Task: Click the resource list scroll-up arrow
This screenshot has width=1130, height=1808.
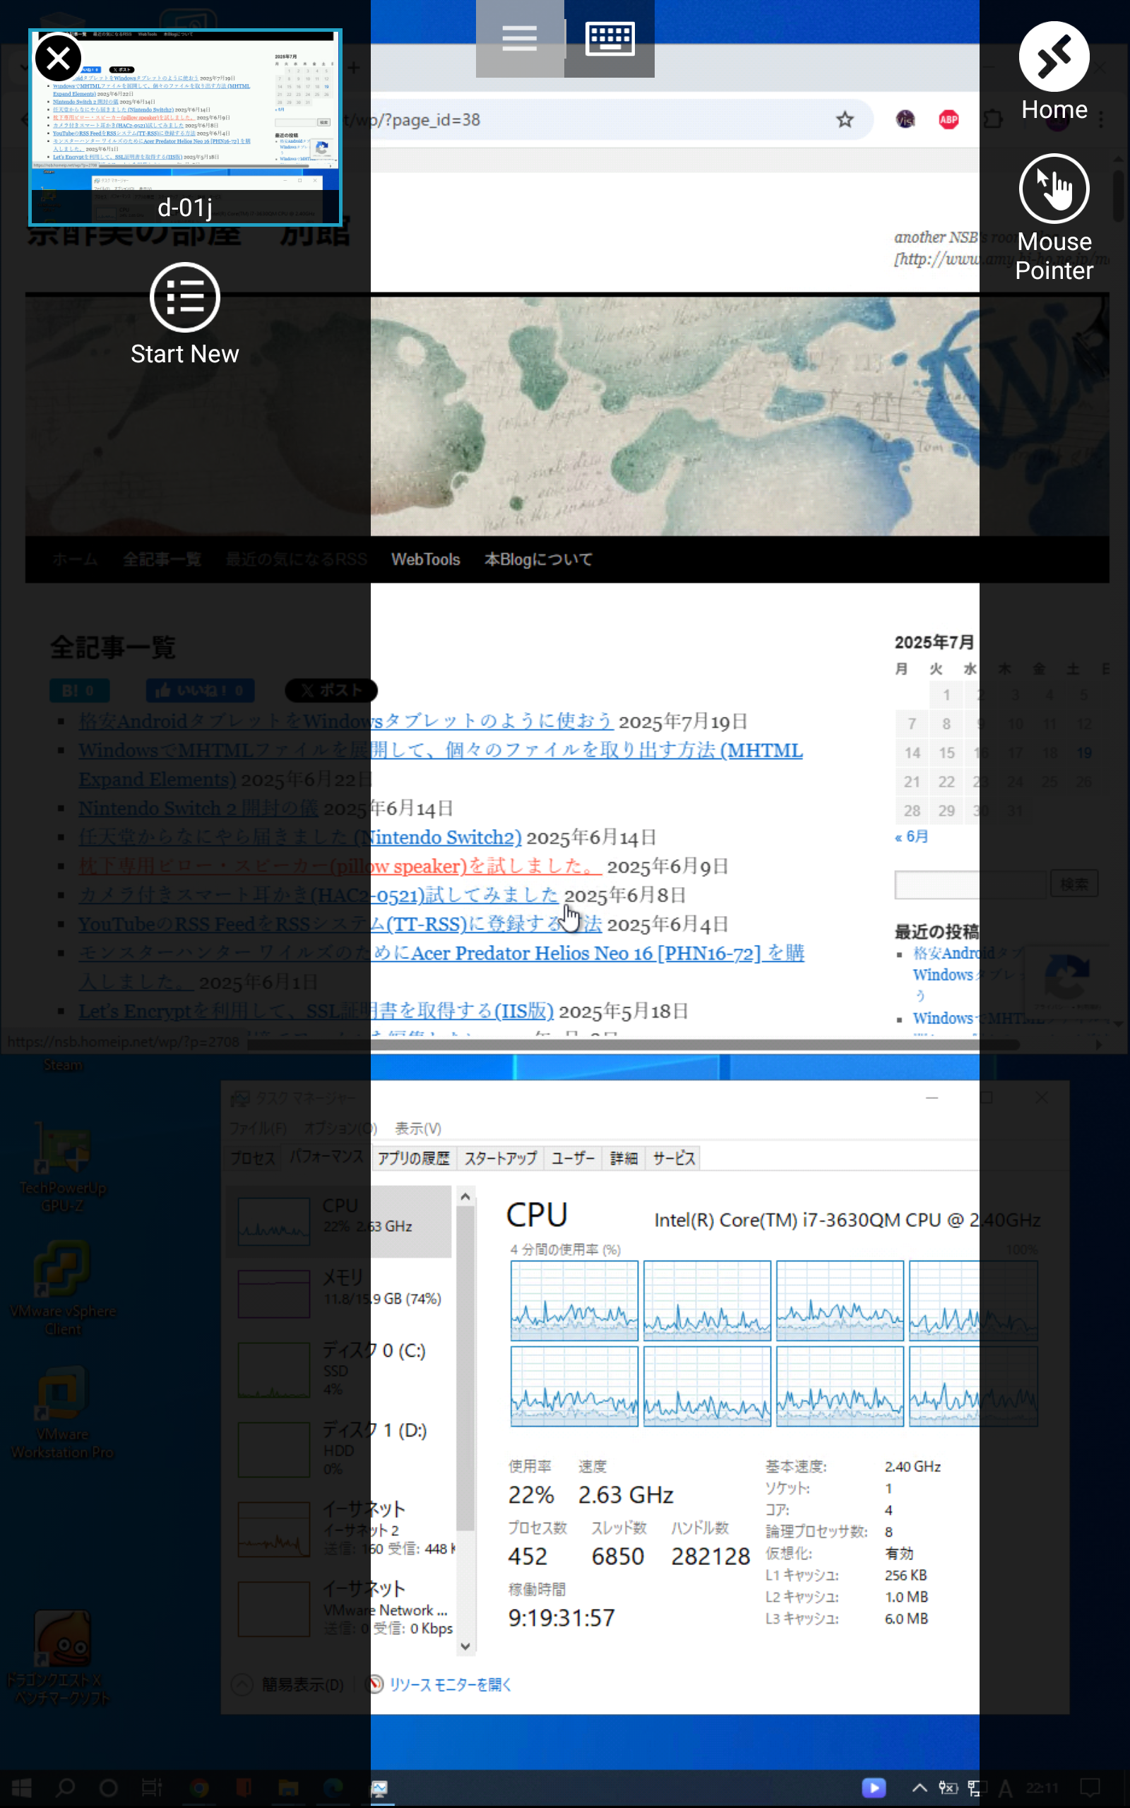Action: (465, 1196)
